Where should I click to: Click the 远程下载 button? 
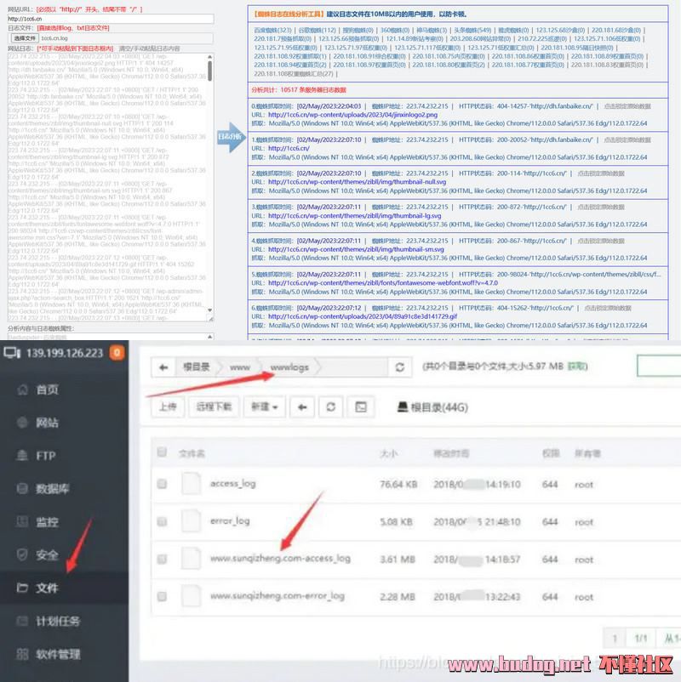coord(214,407)
